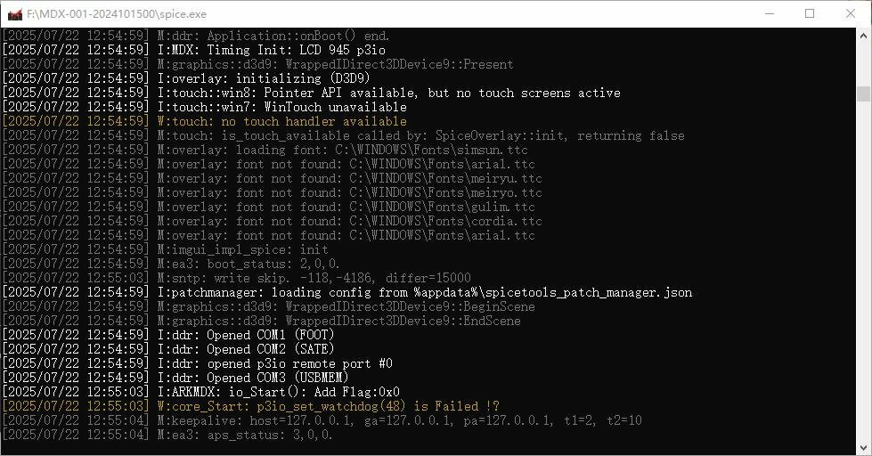Screen dimensions: 872x456
Task: Click the patchmanager loading config log line
Action: click(x=347, y=292)
